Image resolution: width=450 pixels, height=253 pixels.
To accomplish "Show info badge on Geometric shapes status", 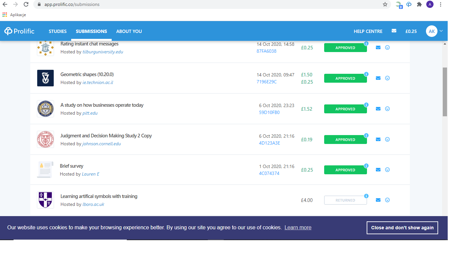I will click(366, 74).
